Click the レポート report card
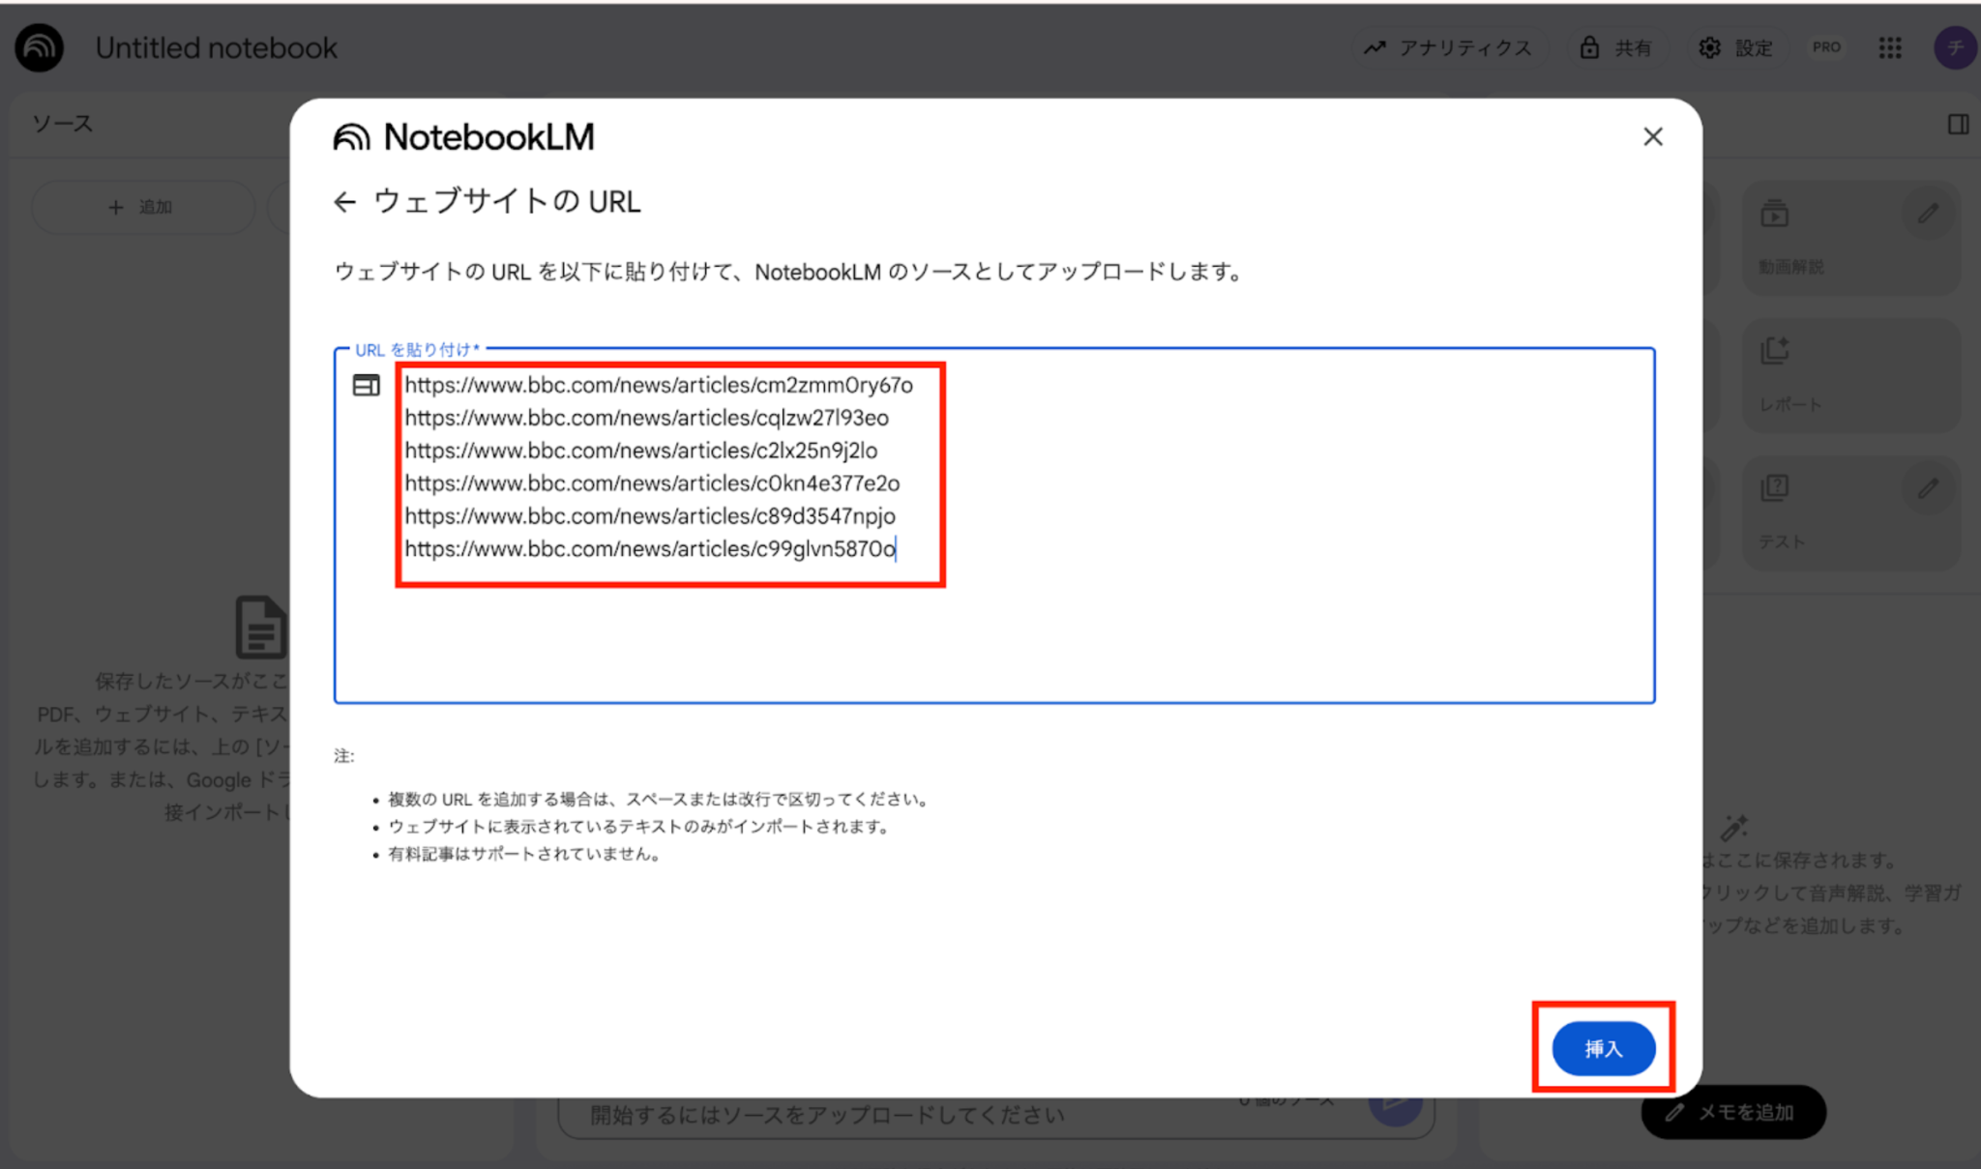This screenshot has height=1169, width=1981. pyautogui.click(x=1849, y=375)
